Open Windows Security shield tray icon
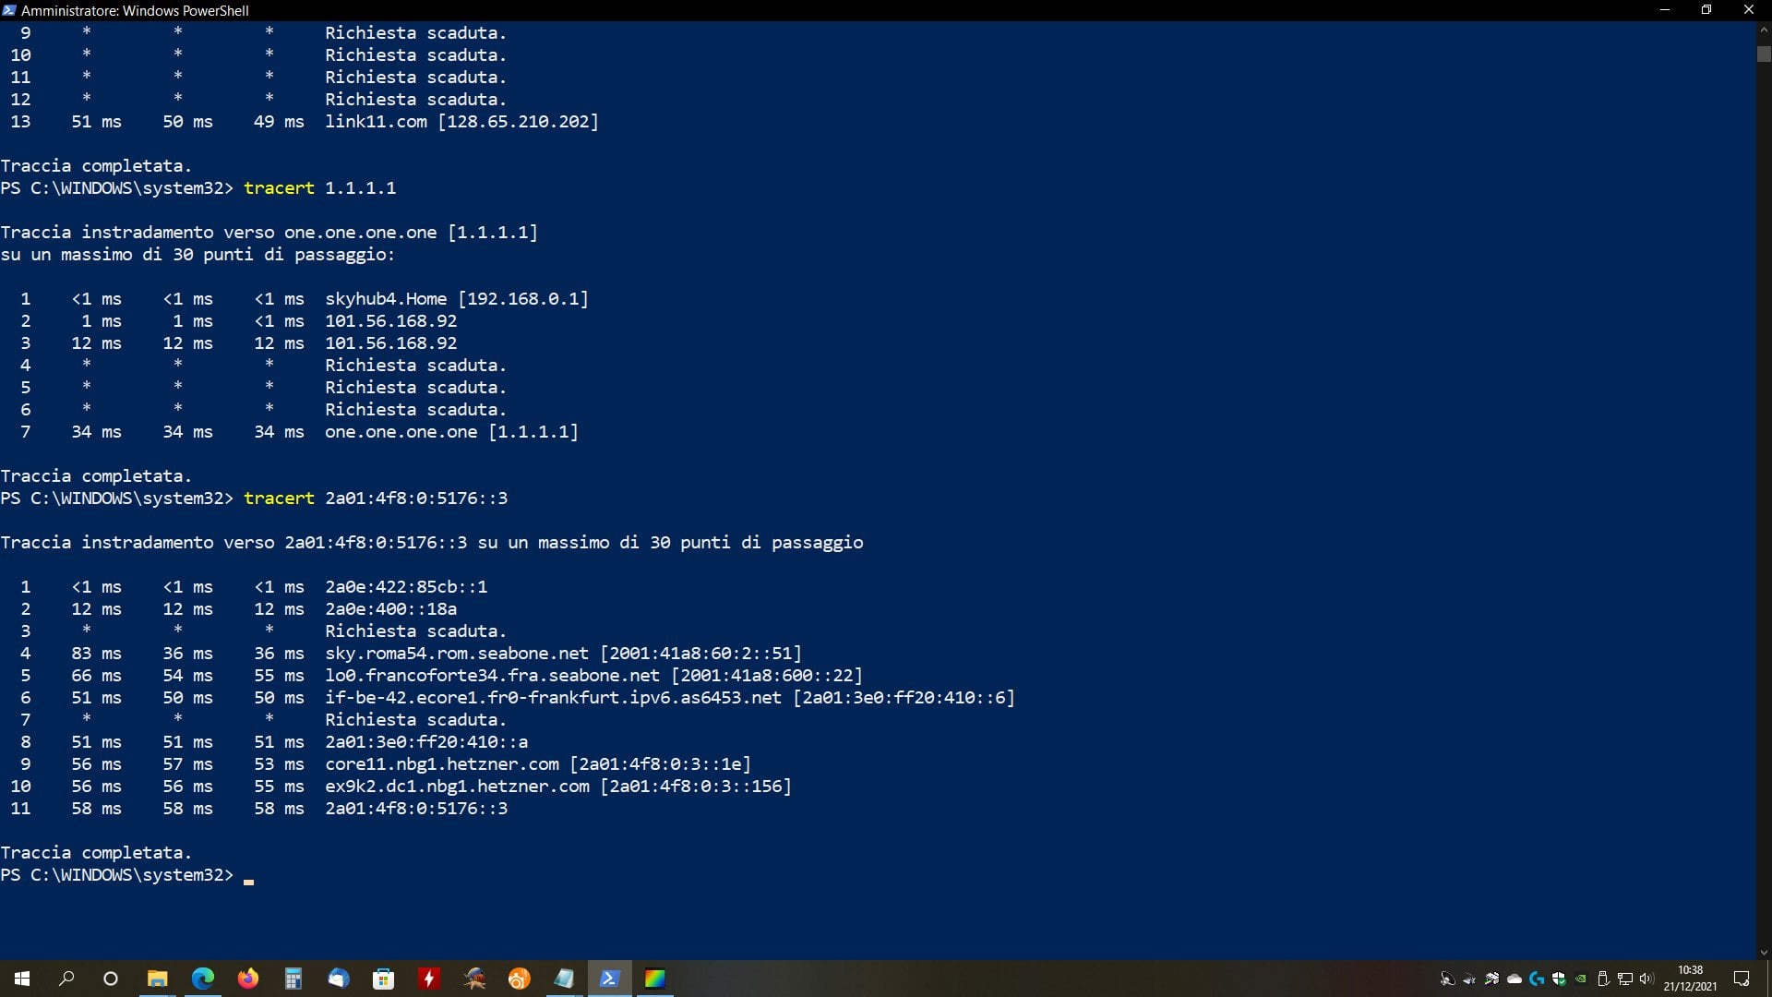The height and width of the screenshot is (997, 1772). click(x=1559, y=979)
